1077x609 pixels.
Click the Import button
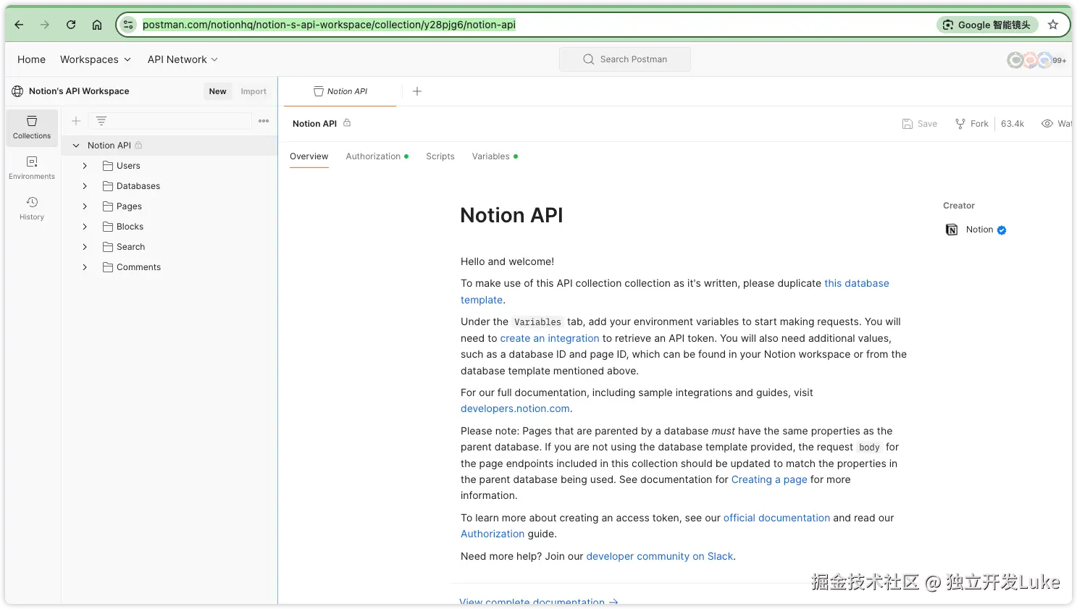click(x=253, y=91)
